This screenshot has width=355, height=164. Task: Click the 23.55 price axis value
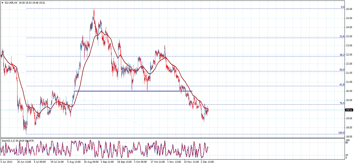pos(349,36)
